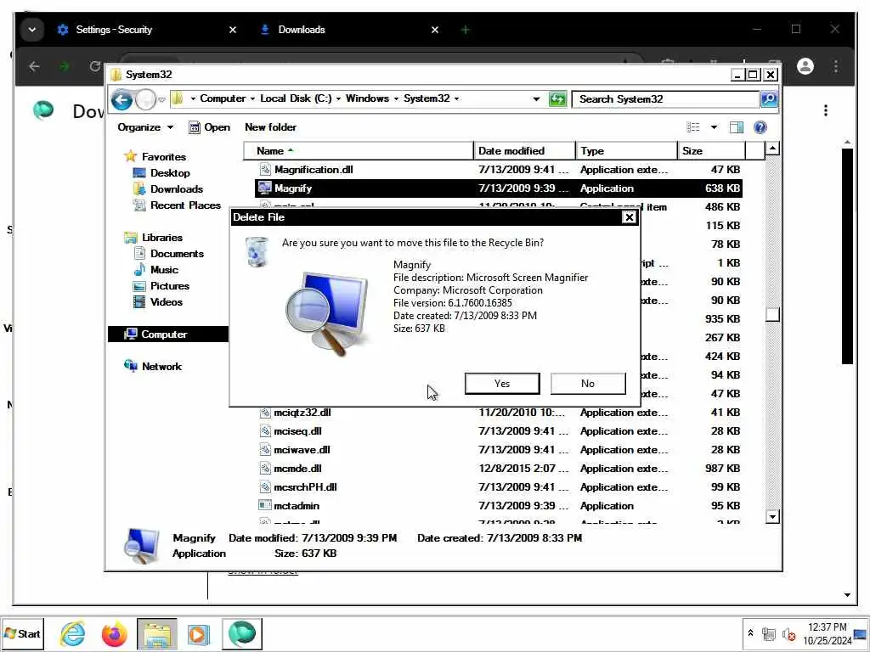Select the mctadmin application

(x=498, y=506)
